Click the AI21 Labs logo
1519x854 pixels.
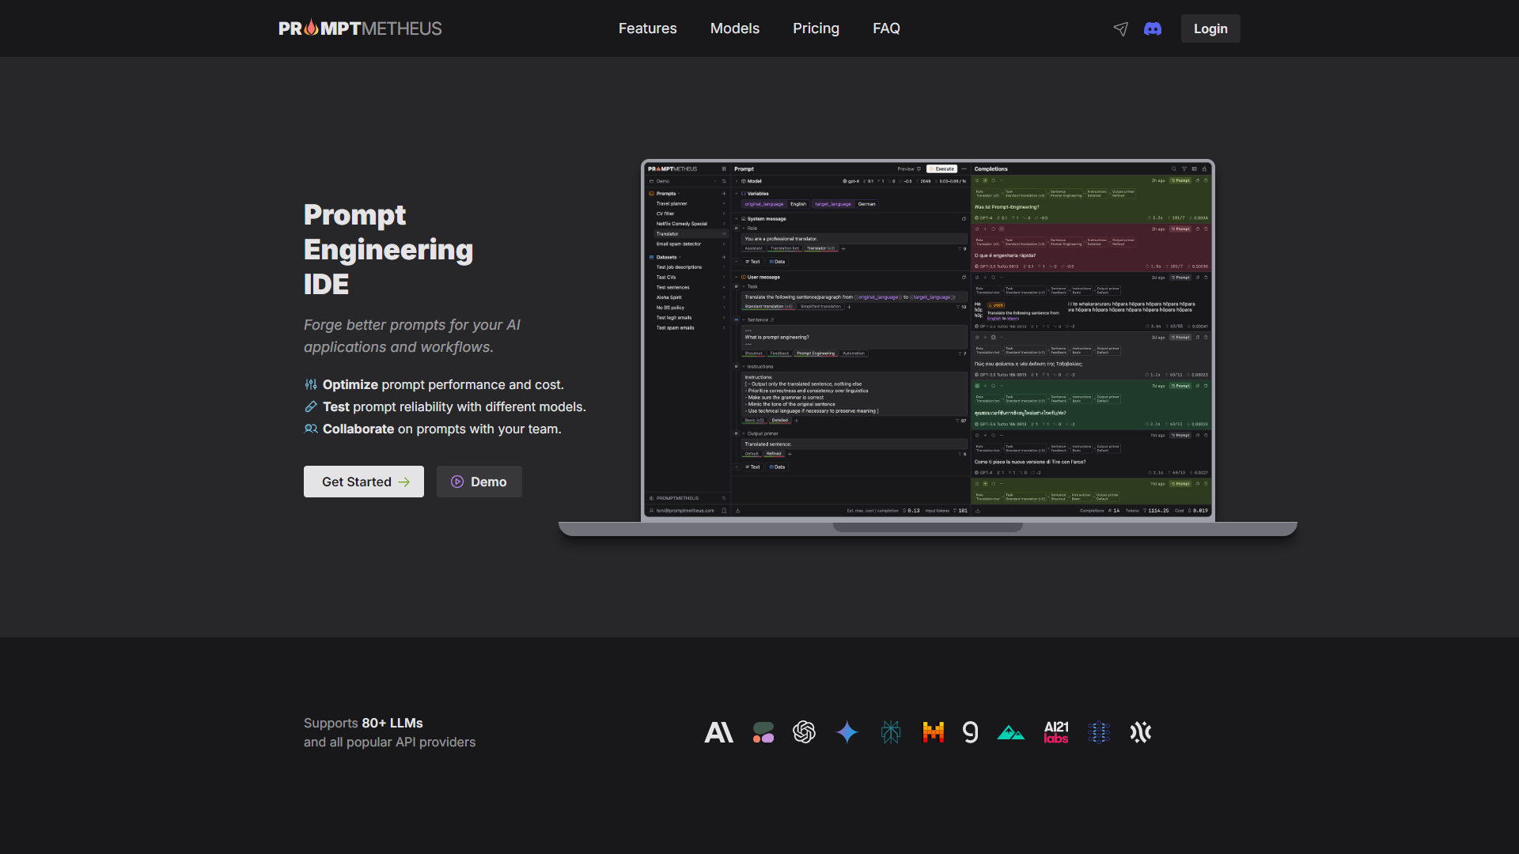pyautogui.click(x=1056, y=732)
